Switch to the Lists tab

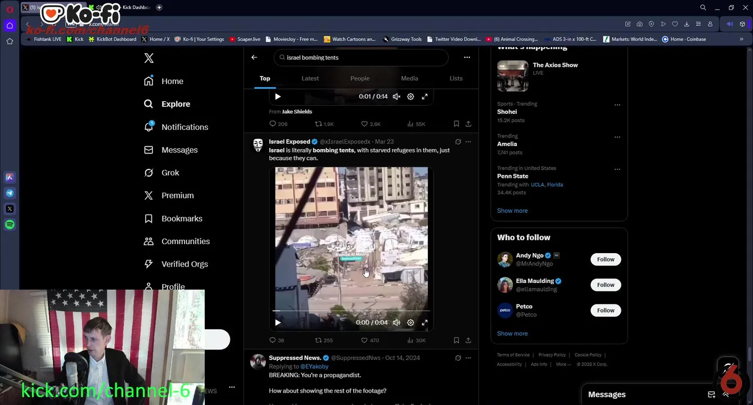click(456, 79)
